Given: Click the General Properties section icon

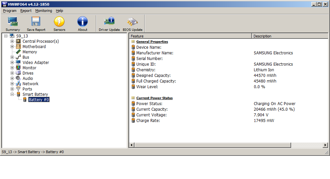Looking at the screenshot, I should point(133,41).
